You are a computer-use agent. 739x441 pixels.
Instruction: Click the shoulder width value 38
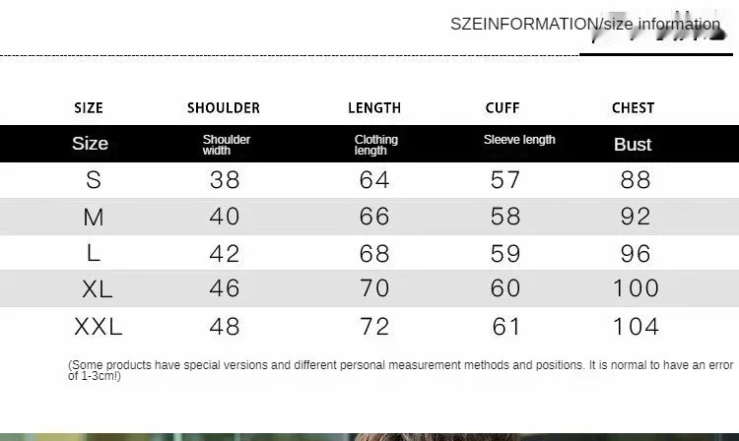click(225, 180)
